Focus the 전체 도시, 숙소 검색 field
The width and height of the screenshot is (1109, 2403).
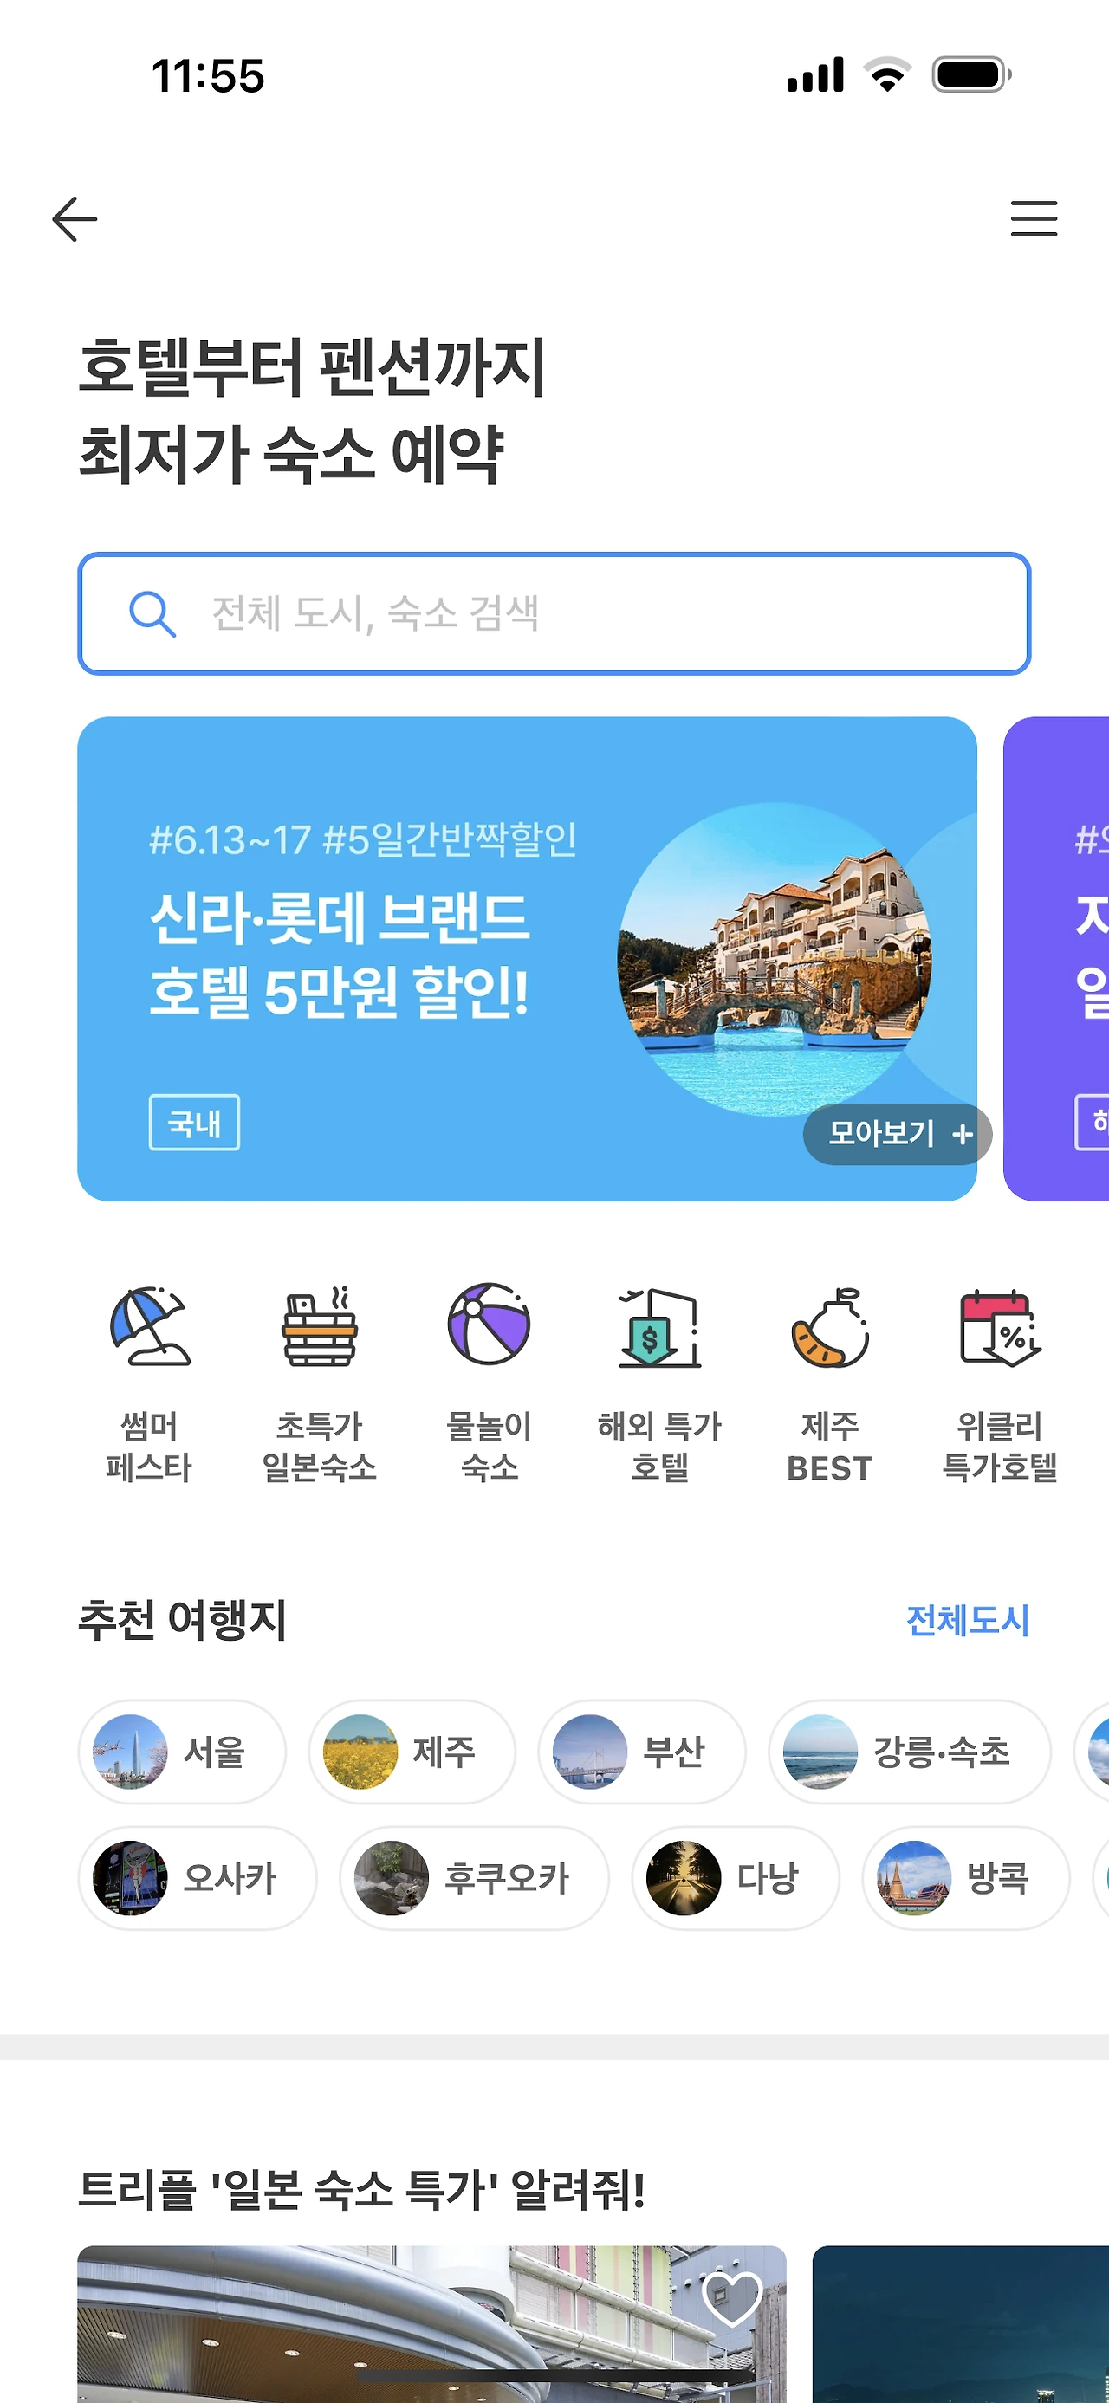click(x=554, y=614)
